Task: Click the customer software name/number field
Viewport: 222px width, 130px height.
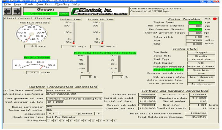Action: 74,94
